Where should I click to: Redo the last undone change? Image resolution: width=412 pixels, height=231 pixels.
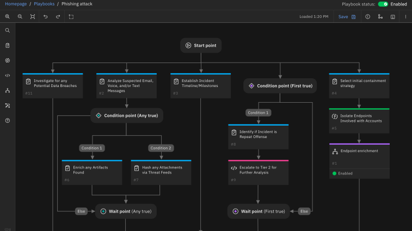[58, 17]
